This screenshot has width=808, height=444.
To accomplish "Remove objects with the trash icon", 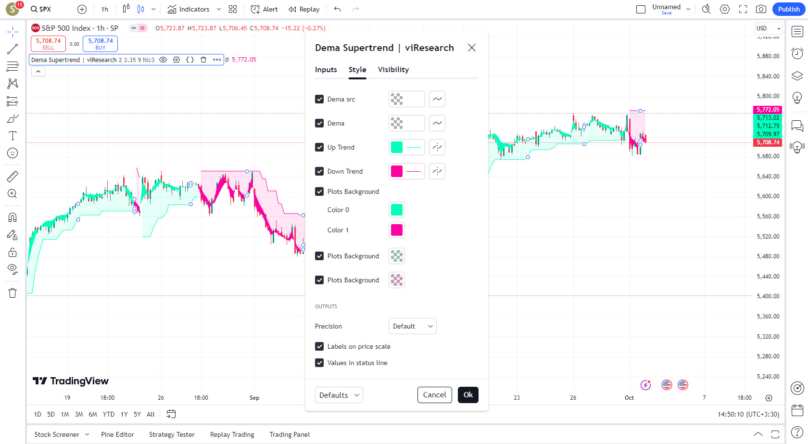I will click(x=13, y=293).
